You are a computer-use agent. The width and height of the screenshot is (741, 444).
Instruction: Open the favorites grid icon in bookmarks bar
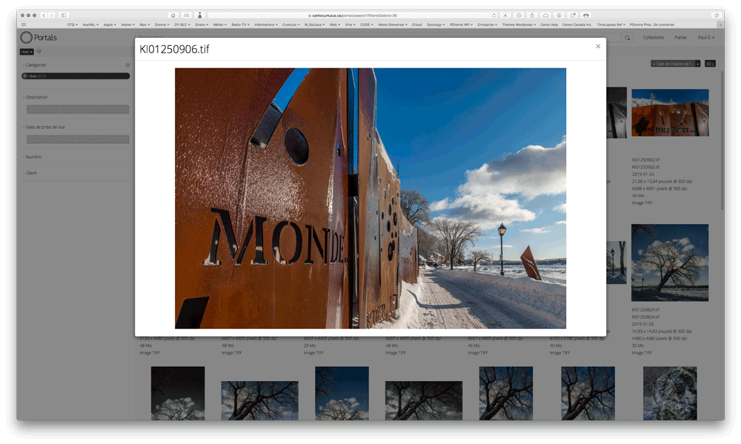point(24,24)
